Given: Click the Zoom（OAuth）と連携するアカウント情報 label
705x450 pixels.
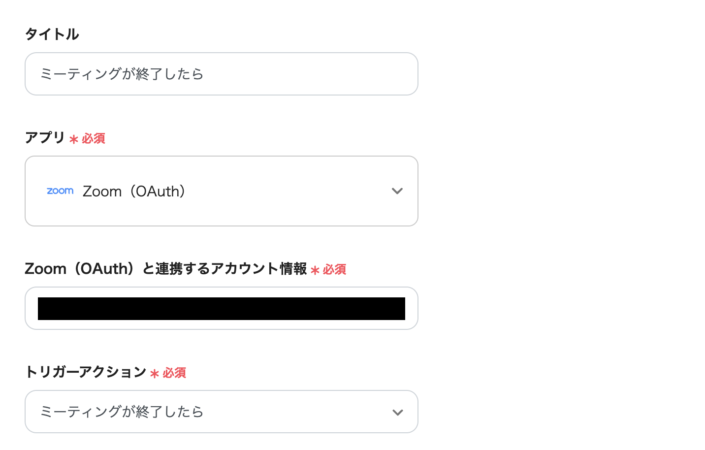Looking at the screenshot, I should click(166, 269).
